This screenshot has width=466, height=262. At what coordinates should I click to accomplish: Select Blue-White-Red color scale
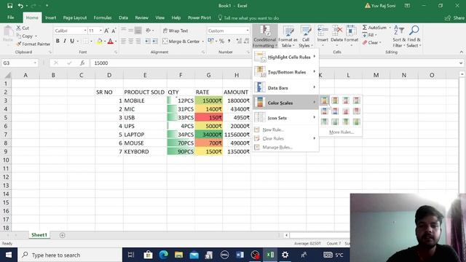335,111
